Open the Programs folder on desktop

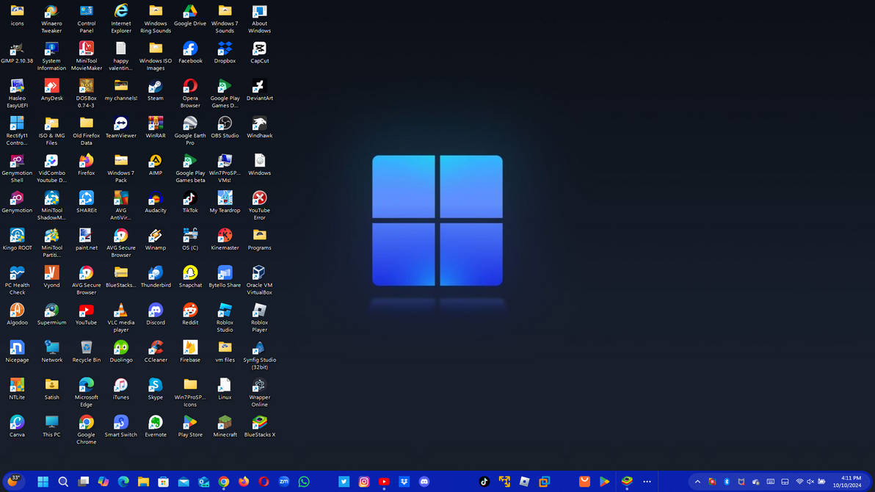click(259, 239)
